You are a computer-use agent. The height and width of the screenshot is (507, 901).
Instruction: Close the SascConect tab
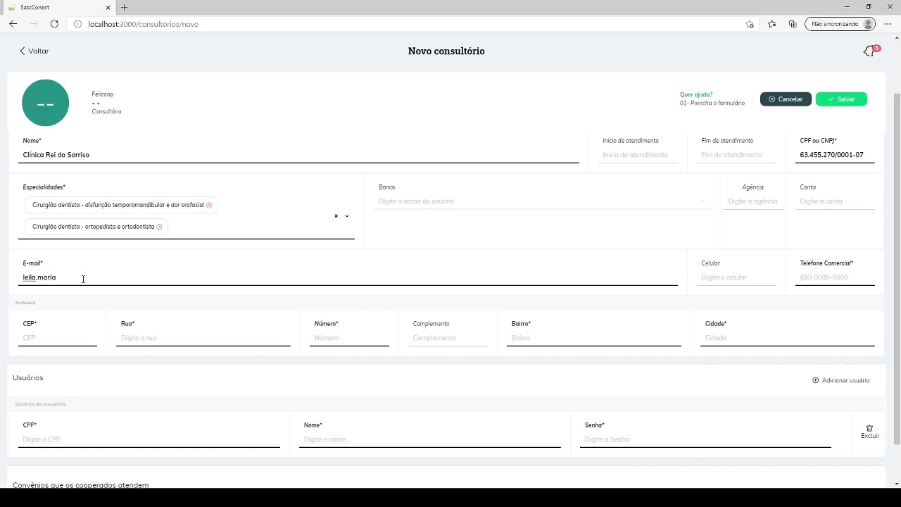click(108, 8)
